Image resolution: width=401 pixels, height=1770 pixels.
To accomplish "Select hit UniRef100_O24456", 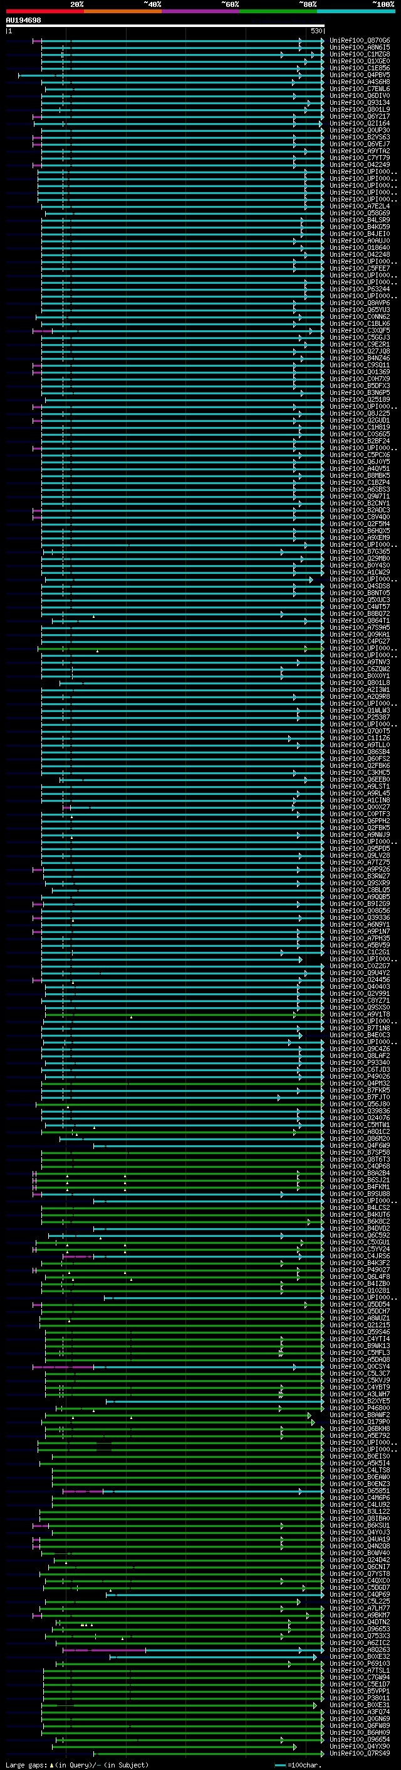I will (360, 979).
